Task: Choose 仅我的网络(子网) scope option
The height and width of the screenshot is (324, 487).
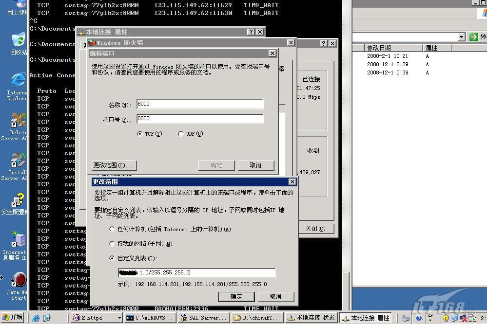Action: [x=113, y=244]
